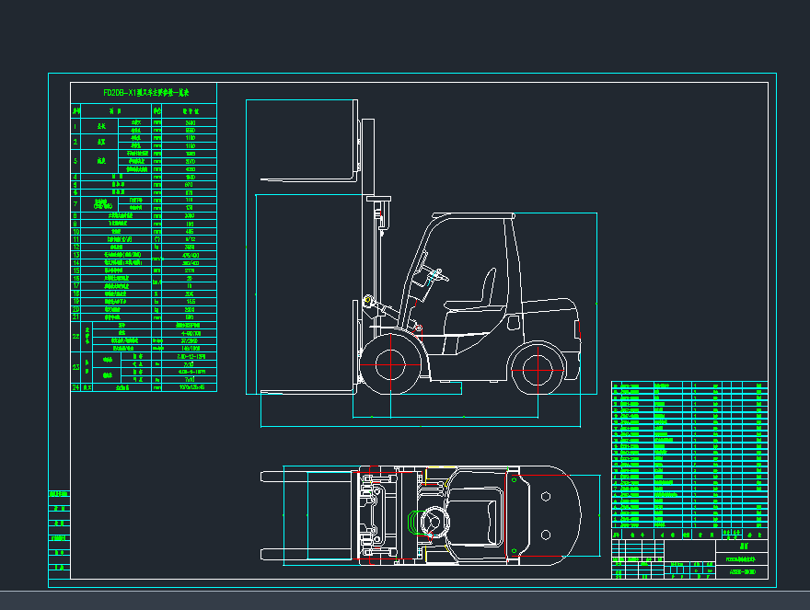810x610 pixels.
Task: Click the parts list header row
Action: coord(689,534)
